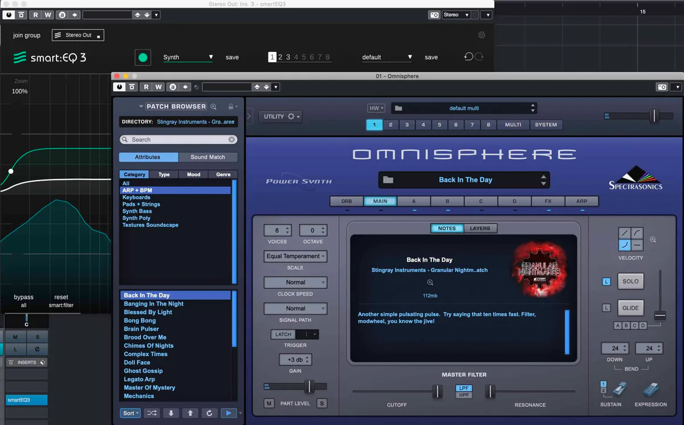This screenshot has width=684, height=425.
Task: Open multi folder next to default multi
Action: 398,108
